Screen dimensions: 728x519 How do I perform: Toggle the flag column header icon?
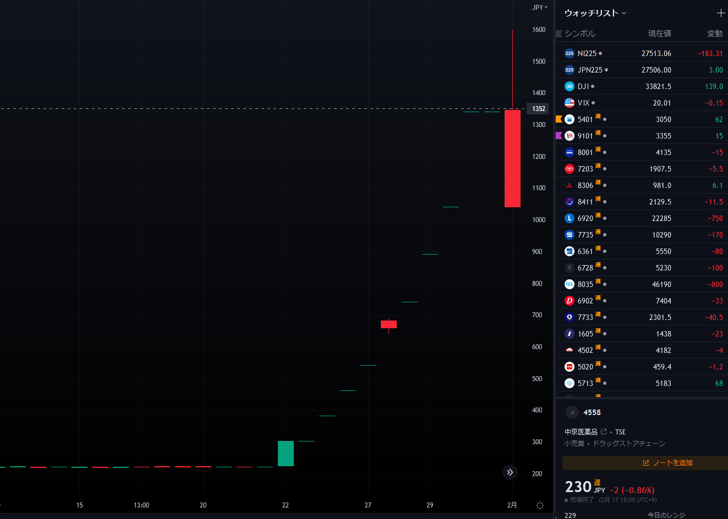pyautogui.click(x=559, y=34)
